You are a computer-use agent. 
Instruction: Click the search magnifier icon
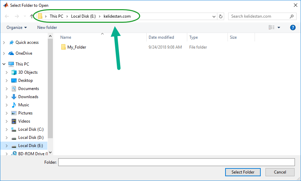(292, 16)
